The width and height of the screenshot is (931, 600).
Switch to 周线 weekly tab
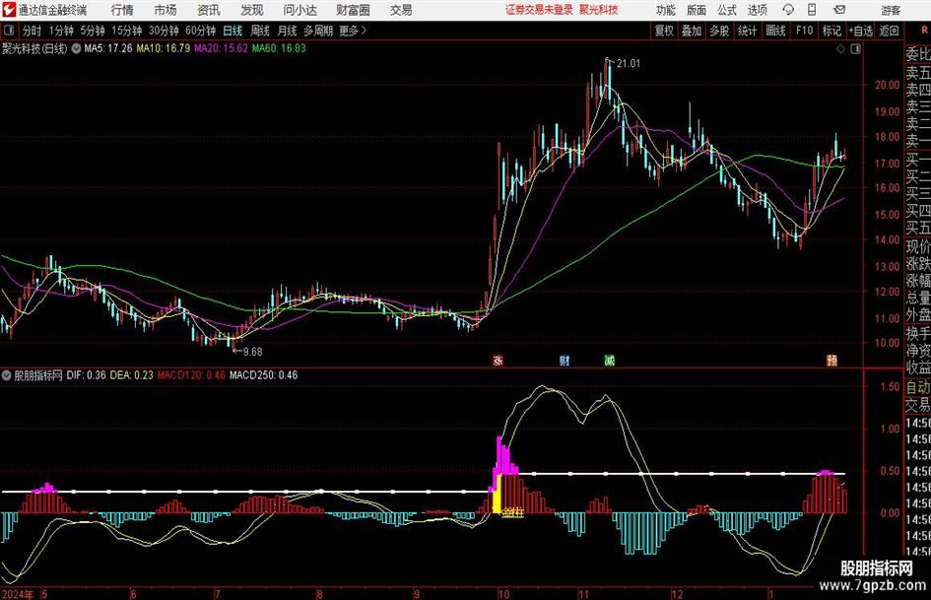coord(259,31)
